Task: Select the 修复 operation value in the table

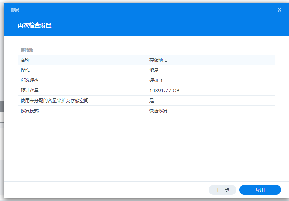Action: click(x=154, y=70)
